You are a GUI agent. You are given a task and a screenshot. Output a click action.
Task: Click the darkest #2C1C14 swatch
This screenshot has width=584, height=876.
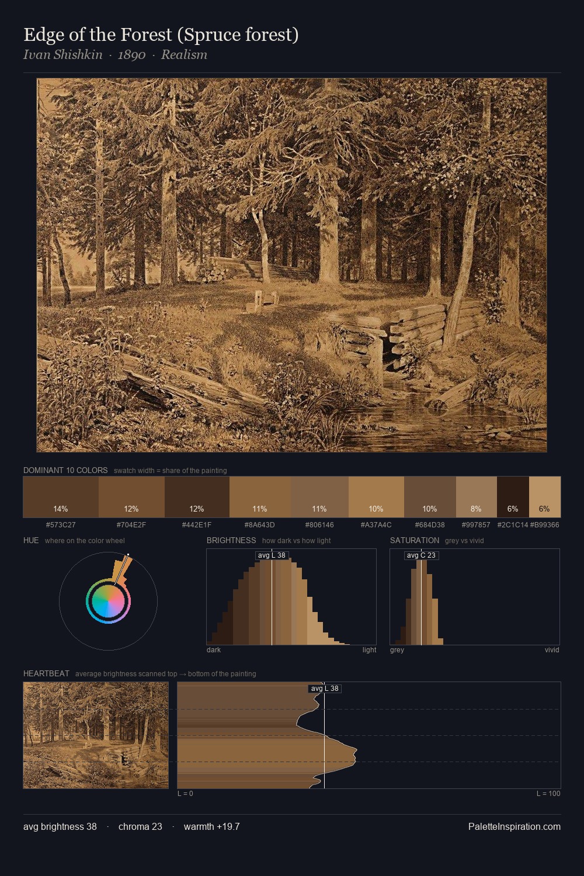(513, 497)
